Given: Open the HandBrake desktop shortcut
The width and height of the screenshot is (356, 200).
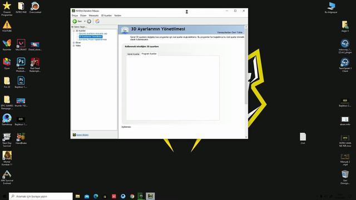Looking at the screenshot, I should pos(21,138).
